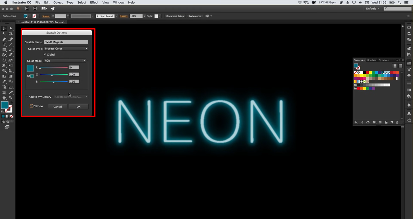Click the Delete Swatch trash icon
The image size is (413, 219).
pyautogui.click(x=397, y=122)
